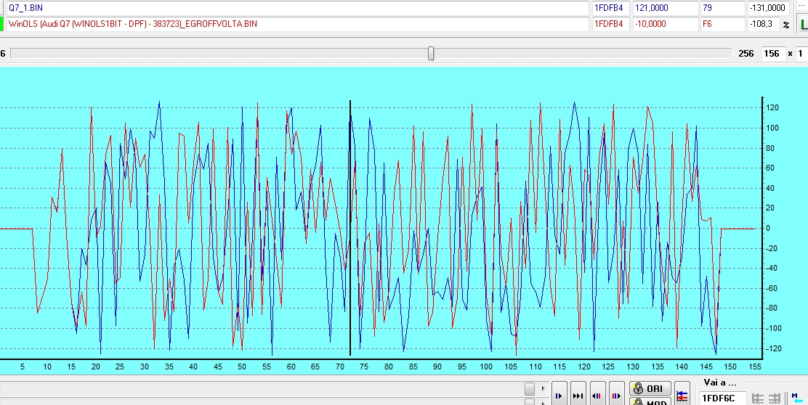Click the grey align-right marker icon

point(774,398)
